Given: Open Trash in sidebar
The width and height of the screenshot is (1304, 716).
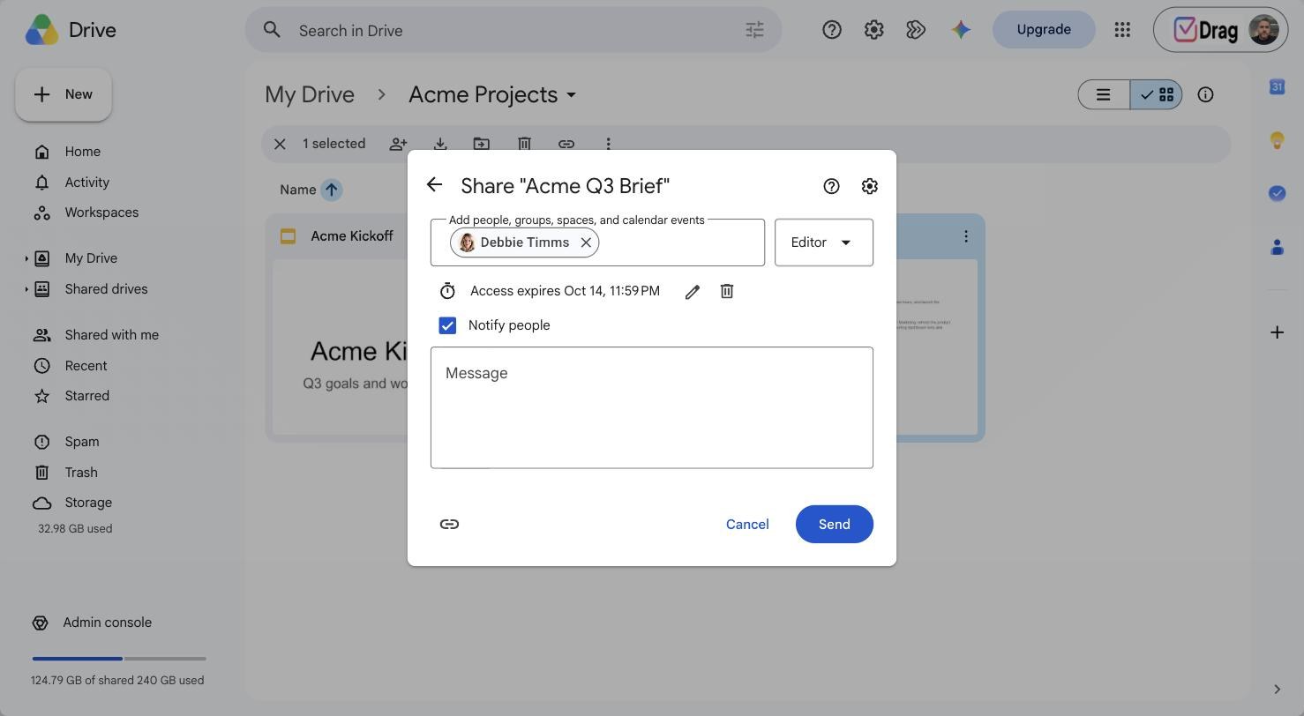Looking at the screenshot, I should pyautogui.click(x=80, y=473).
